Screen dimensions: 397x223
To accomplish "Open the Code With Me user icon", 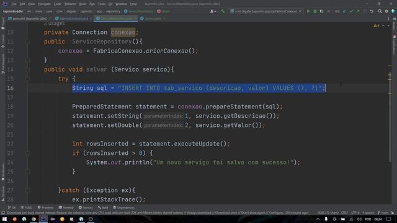I will (213, 11).
